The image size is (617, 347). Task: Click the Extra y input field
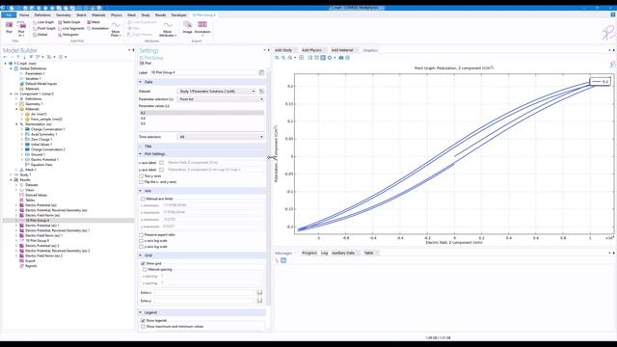(x=204, y=301)
